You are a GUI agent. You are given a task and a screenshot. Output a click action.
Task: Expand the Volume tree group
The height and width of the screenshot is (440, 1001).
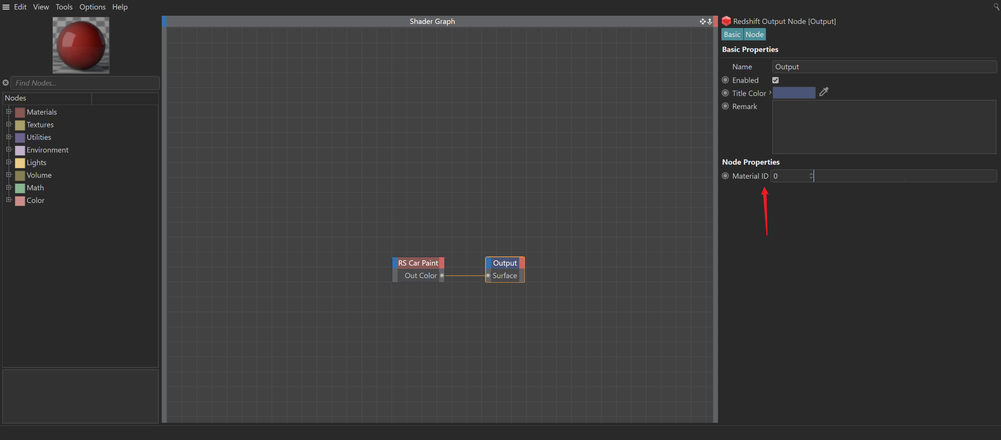(9, 175)
